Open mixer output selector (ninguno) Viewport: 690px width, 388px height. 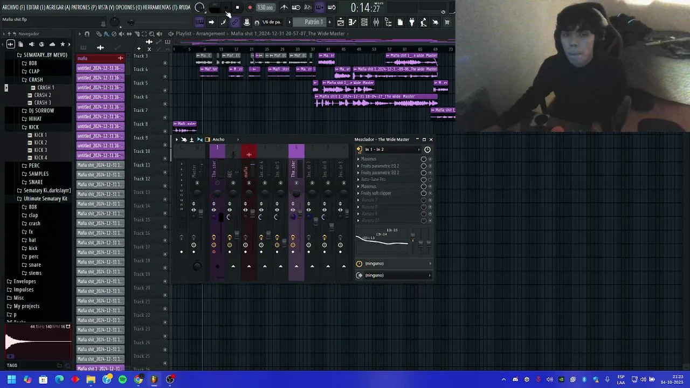click(x=398, y=275)
